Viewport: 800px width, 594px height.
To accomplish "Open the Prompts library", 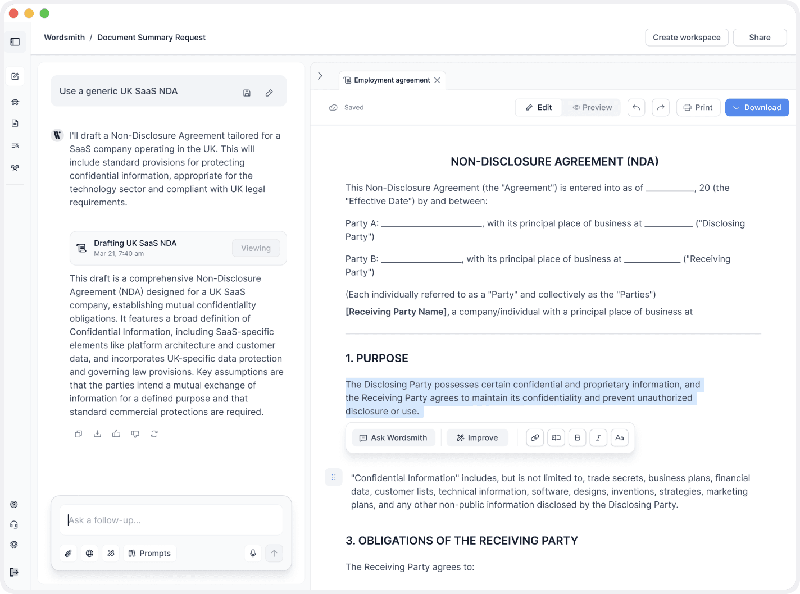I will [149, 553].
